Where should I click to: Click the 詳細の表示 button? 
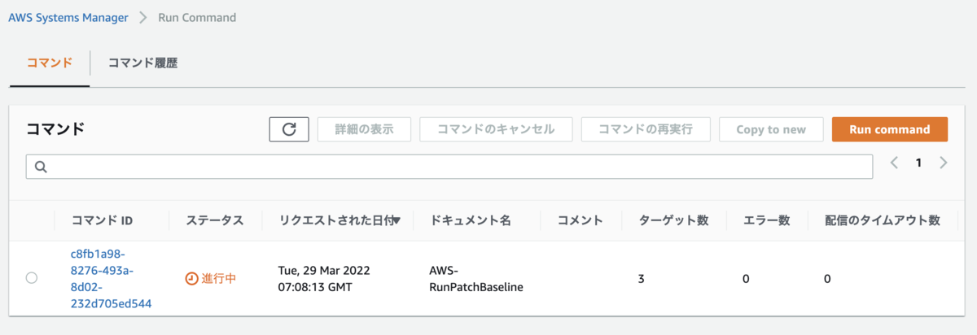pos(364,129)
